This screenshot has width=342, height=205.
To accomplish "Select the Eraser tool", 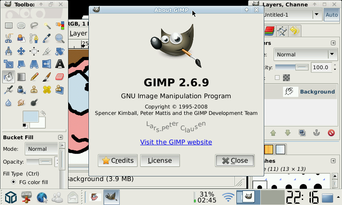I will [x=60, y=77].
